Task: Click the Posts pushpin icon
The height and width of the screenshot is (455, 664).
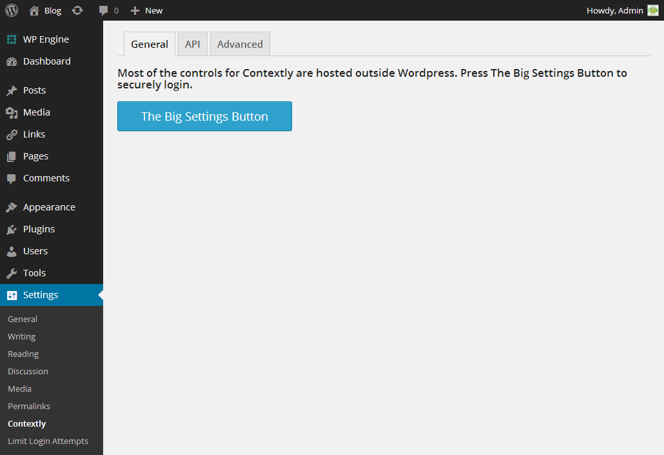Action: click(x=12, y=90)
